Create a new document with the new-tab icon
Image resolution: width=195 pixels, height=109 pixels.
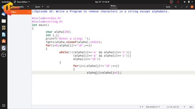(48, 7)
